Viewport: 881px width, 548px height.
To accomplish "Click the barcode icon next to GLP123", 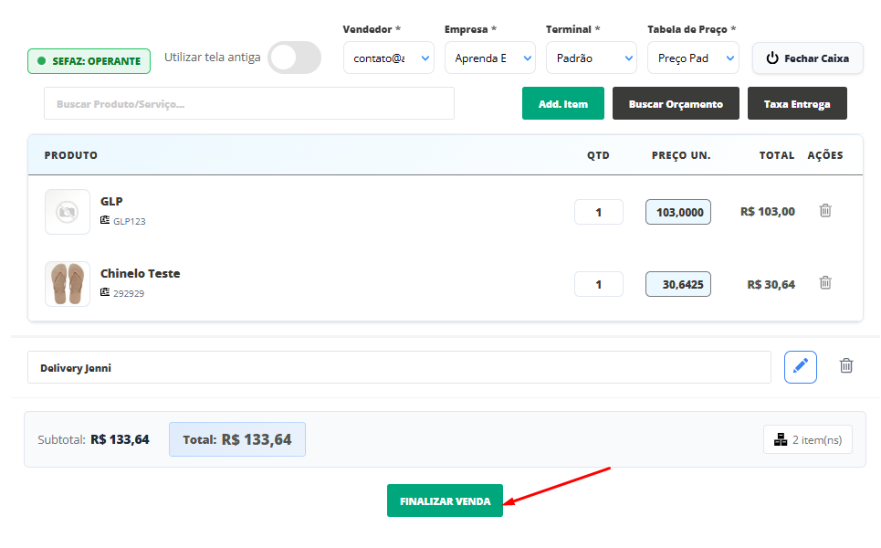I will [x=105, y=220].
